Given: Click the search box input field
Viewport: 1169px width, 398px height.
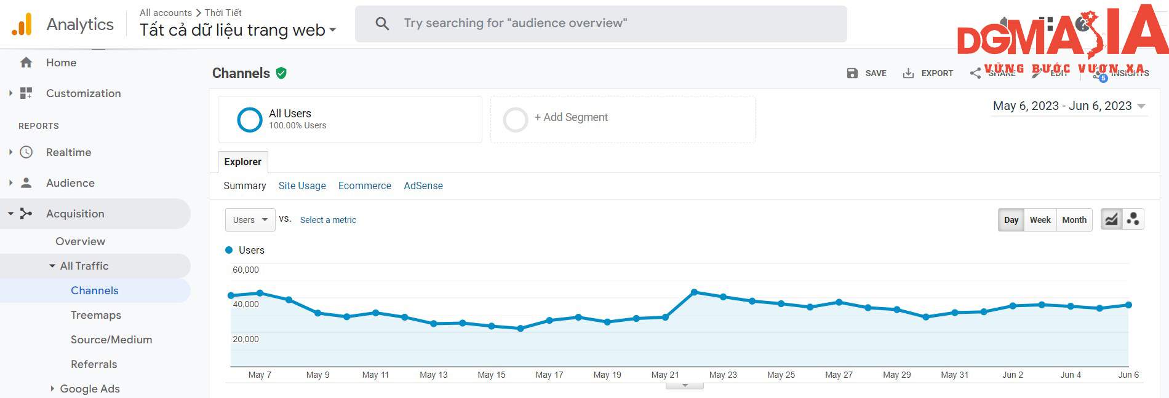Looking at the screenshot, I should pyautogui.click(x=601, y=24).
